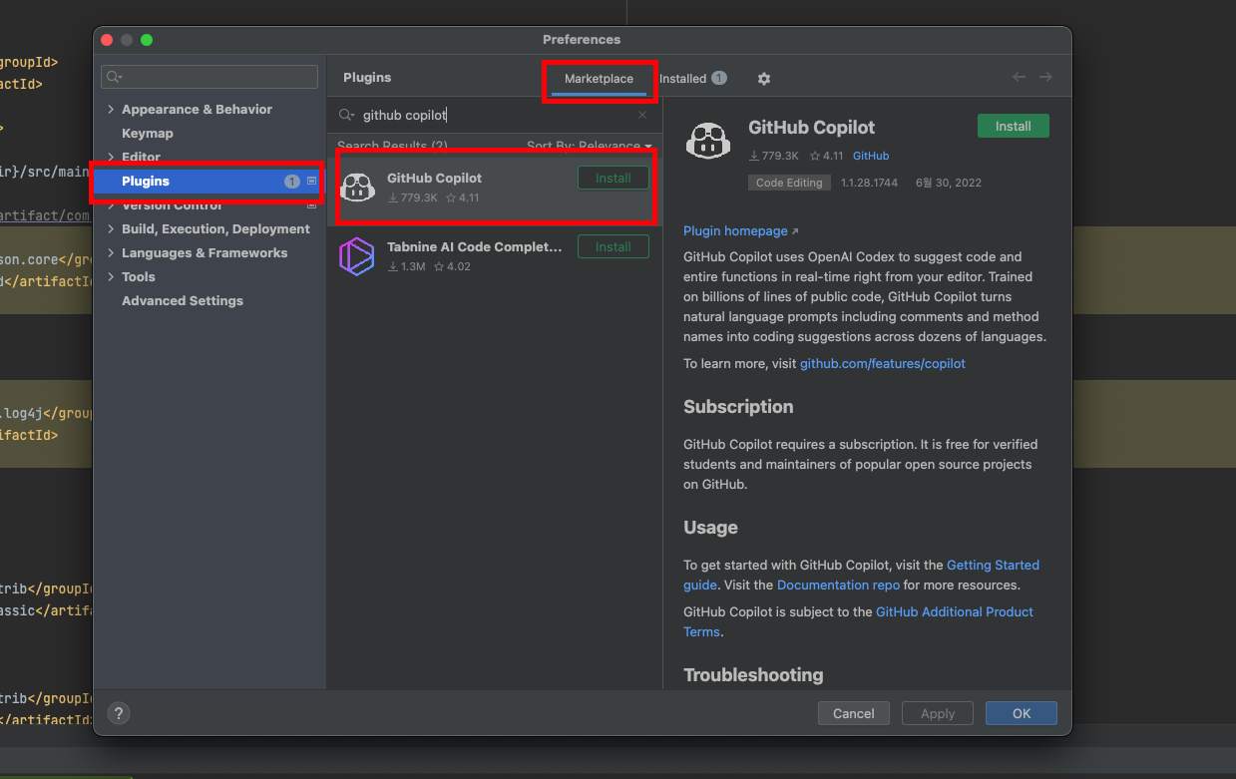Open the plugins gear settings icon

[x=764, y=79]
